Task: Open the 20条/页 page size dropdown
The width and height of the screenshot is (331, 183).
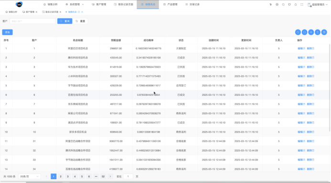Action: tap(29, 176)
